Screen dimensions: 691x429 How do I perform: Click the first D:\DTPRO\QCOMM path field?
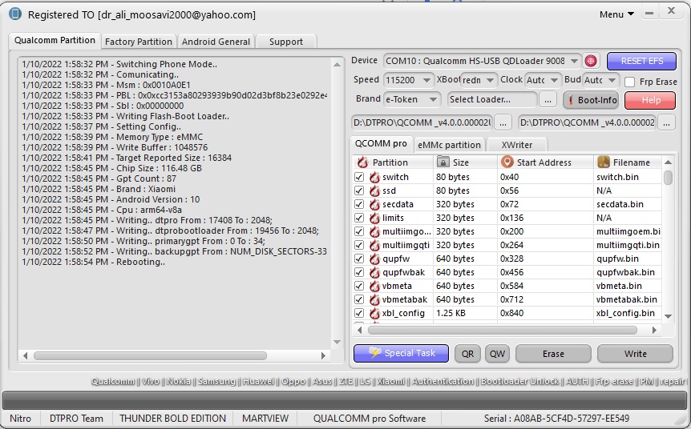coord(422,122)
